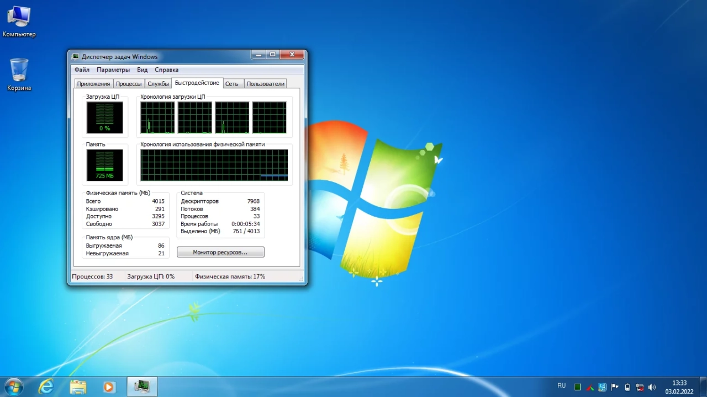Screen dimensions: 707x397
Task: Click status bar Процессов: 33
Action: 92,276
